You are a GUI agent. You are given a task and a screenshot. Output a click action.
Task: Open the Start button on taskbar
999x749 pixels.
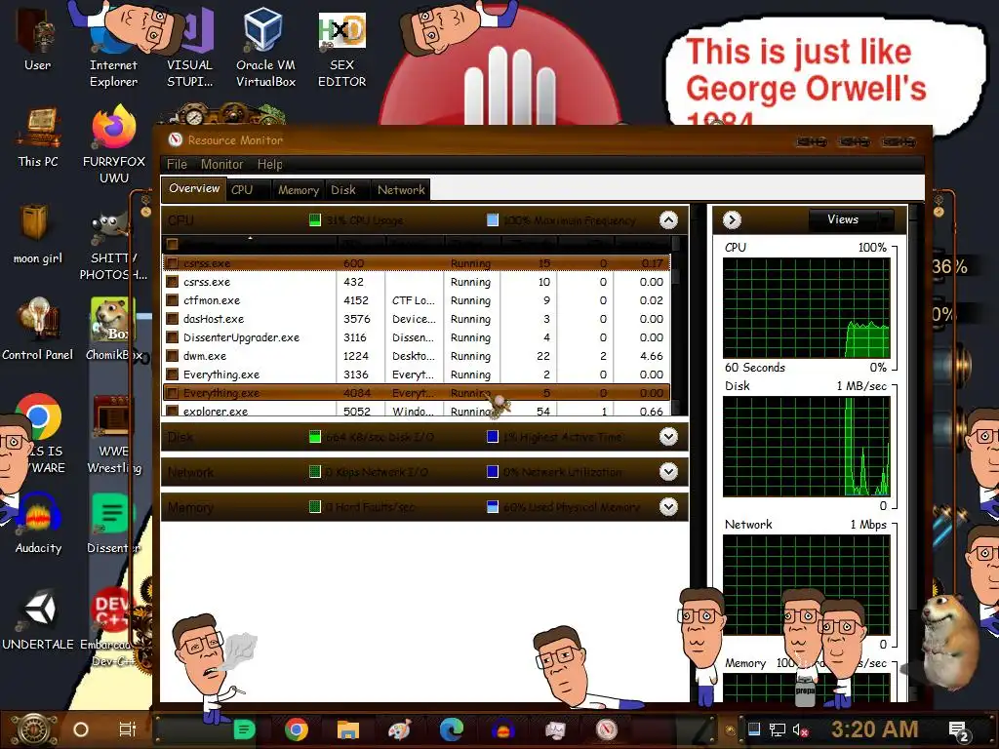tap(35, 729)
